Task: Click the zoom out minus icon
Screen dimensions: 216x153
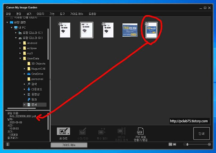Action: pyautogui.click(x=184, y=144)
